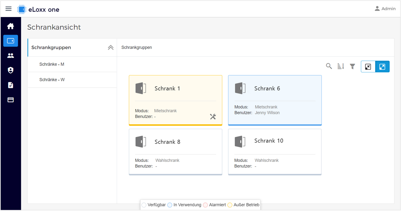Open the document reports sidebar icon
Image resolution: width=401 pixels, height=211 pixels.
[10, 85]
